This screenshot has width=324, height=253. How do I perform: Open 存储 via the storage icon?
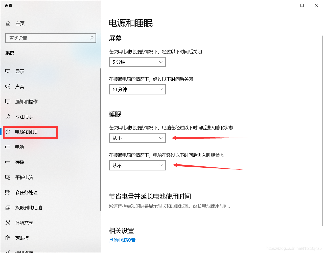(x=8, y=162)
